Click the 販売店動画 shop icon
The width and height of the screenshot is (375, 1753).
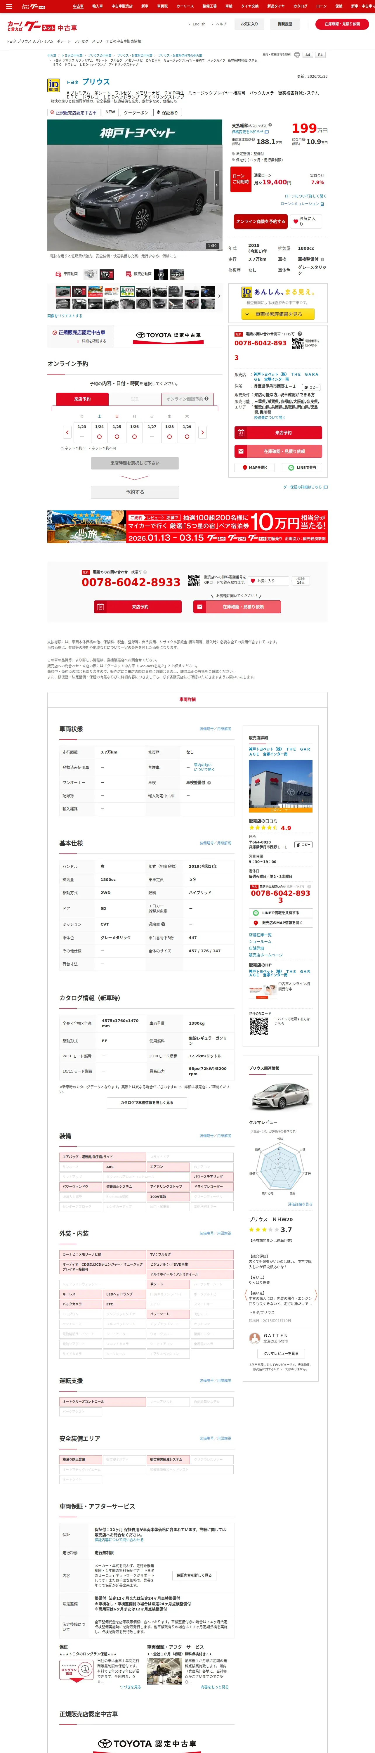point(129,274)
